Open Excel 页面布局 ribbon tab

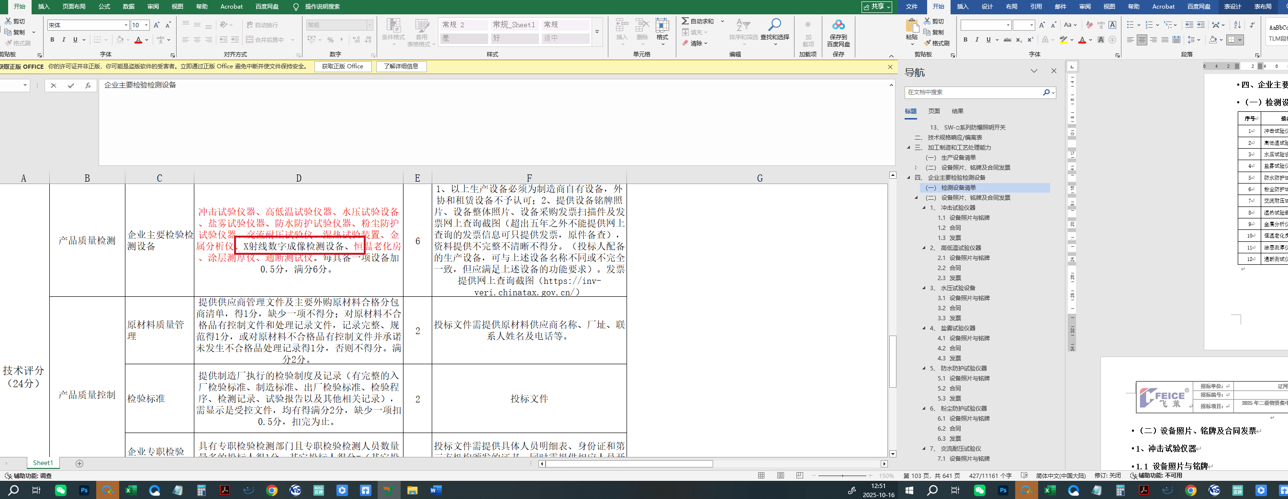[x=74, y=7]
